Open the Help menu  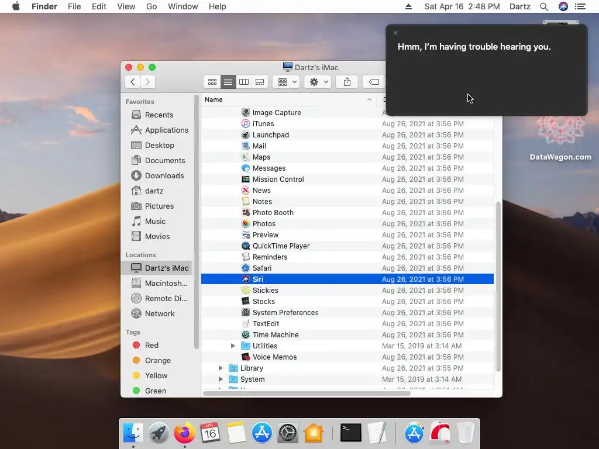(x=218, y=6)
